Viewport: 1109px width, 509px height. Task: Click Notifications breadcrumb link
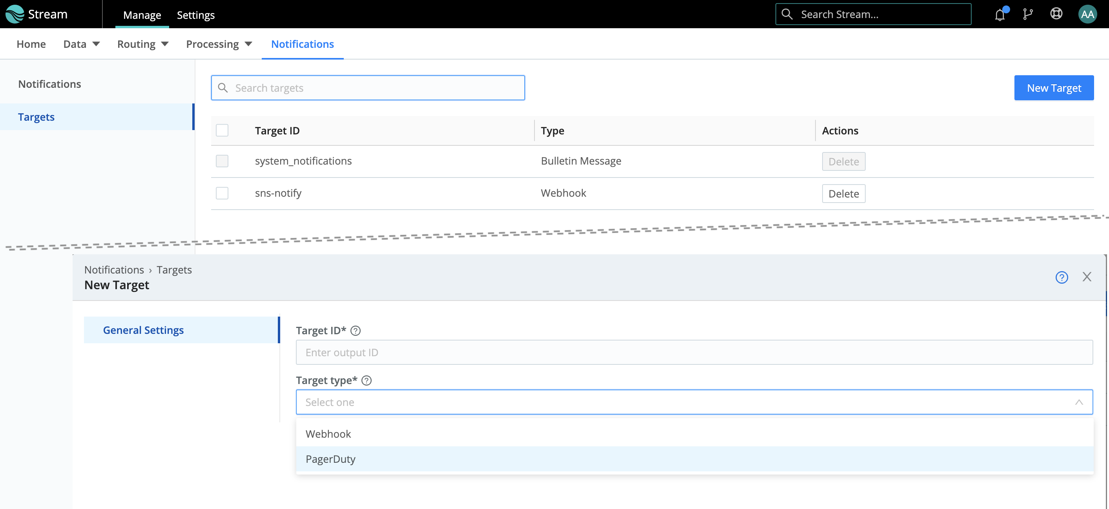(114, 270)
